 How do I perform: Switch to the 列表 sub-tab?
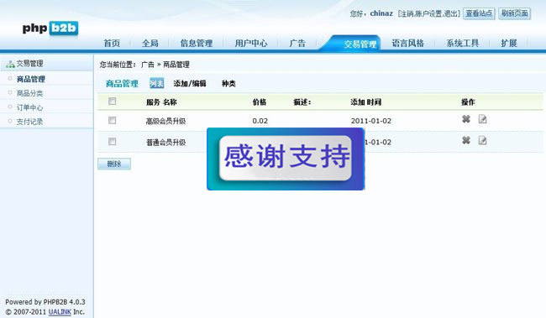pyautogui.click(x=157, y=83)
